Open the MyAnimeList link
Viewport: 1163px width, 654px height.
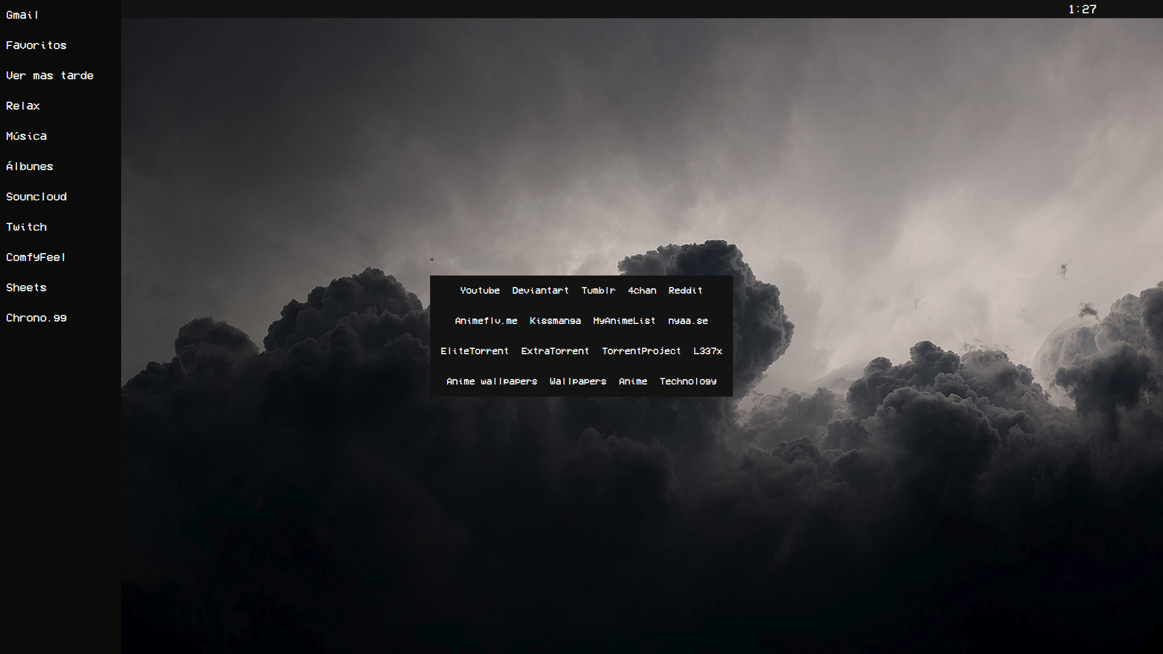click(624, 321)
